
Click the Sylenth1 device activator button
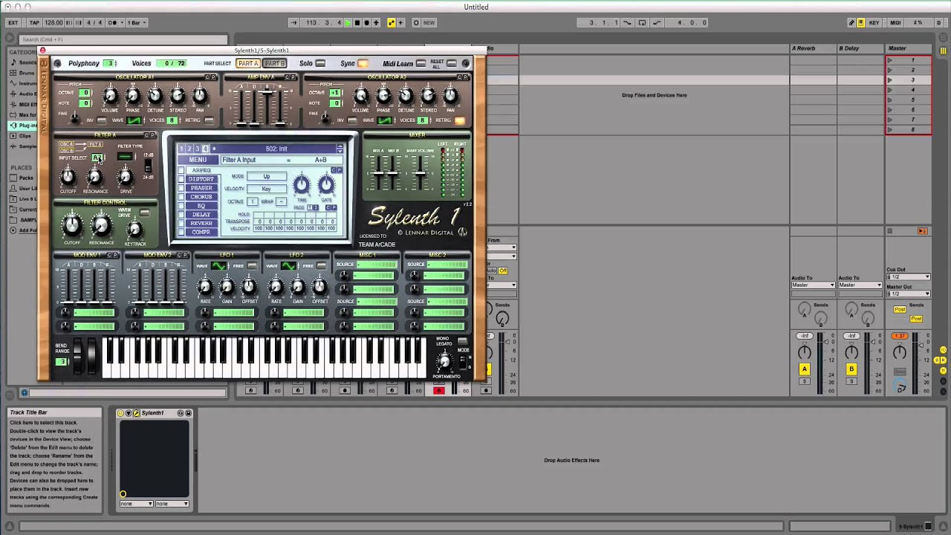pos(120,413)
